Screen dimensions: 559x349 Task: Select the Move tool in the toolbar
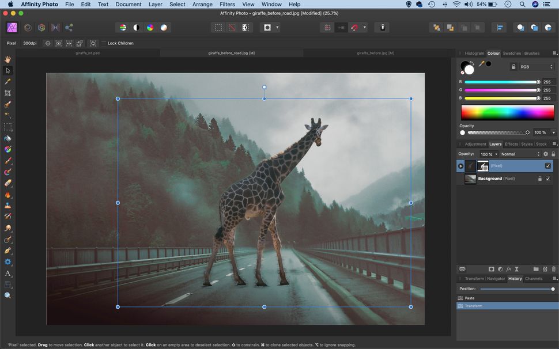pyautogui.click(x=7, y=70)
